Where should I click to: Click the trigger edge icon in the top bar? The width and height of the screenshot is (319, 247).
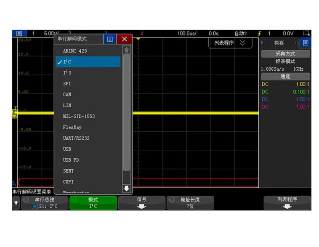[x=259, y=33]
